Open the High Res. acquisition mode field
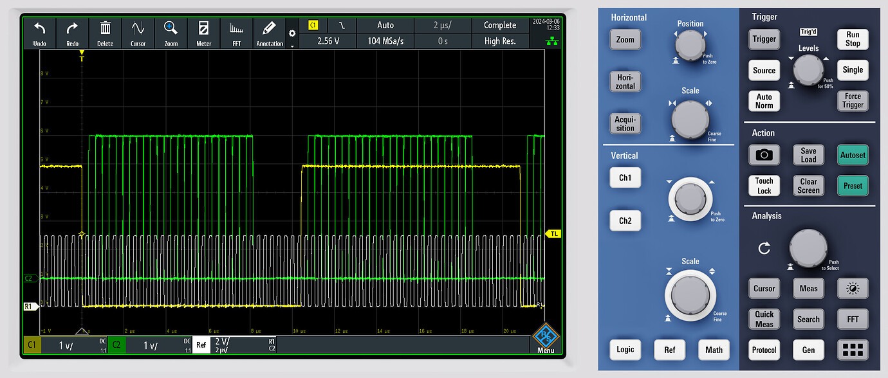The width and height of the screenshot is (888, 378). pos(500,41)
